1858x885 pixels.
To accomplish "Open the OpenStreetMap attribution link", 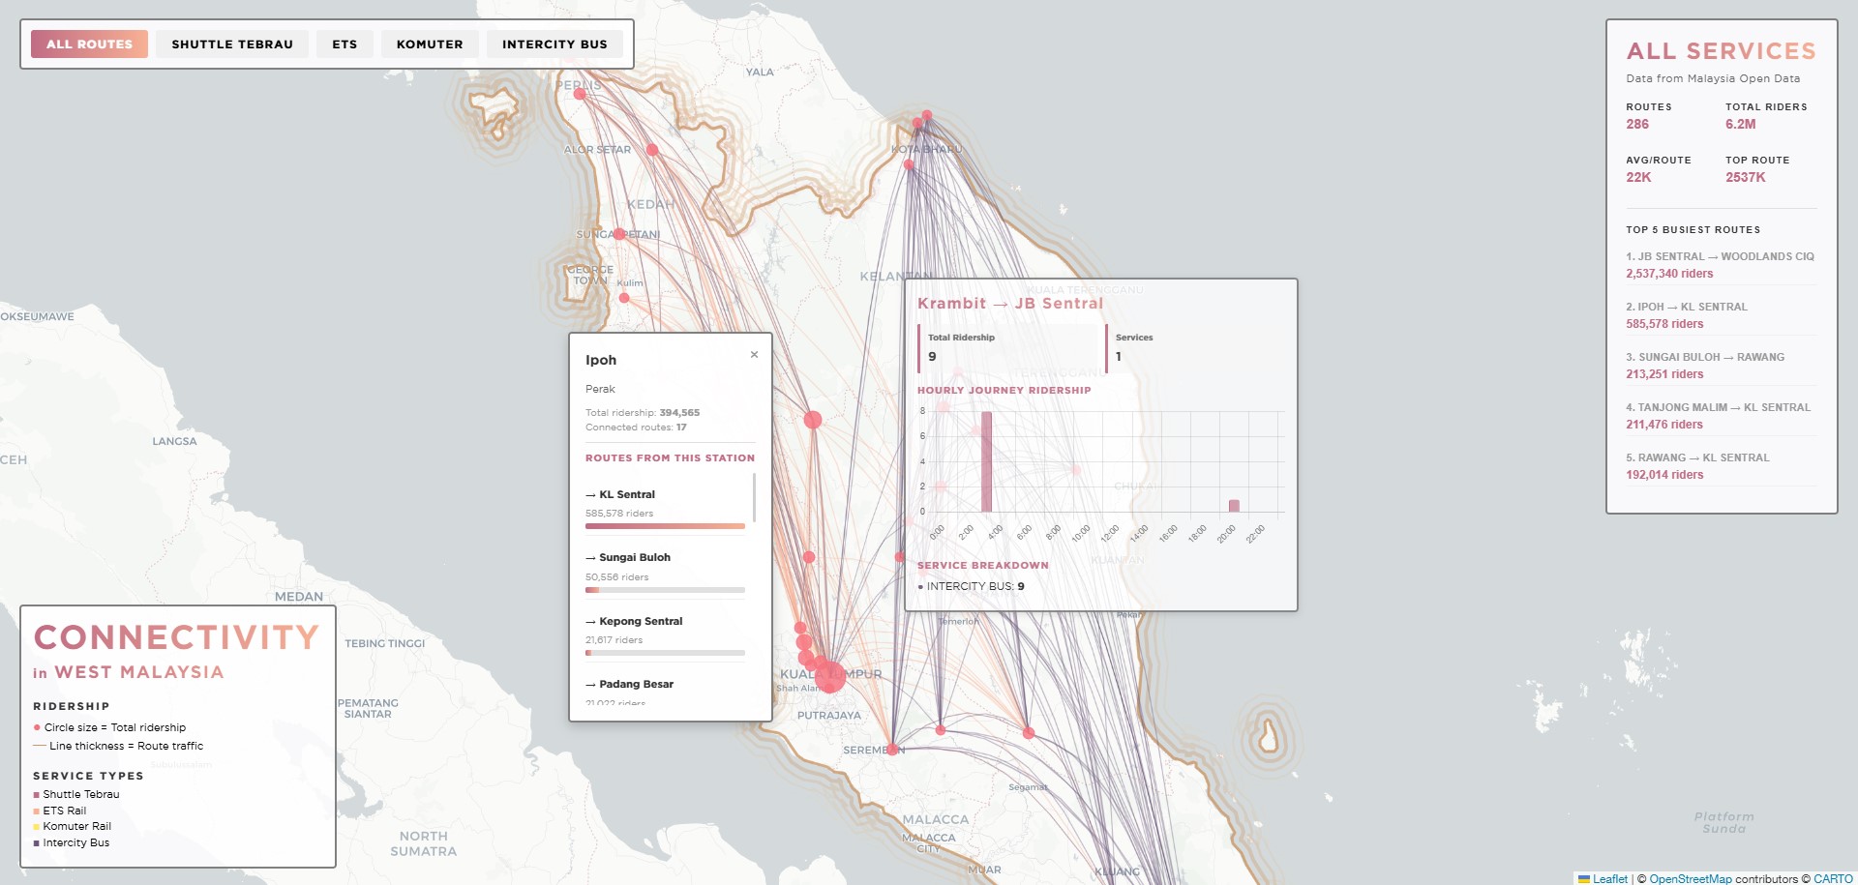I will pyautogui.click(x=1690, y=878).
